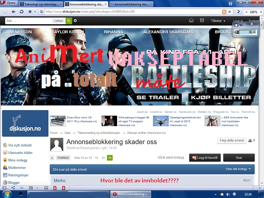
Task: Open advanced search gear icon
Action: pyautogui.click(x=75, y=21)
